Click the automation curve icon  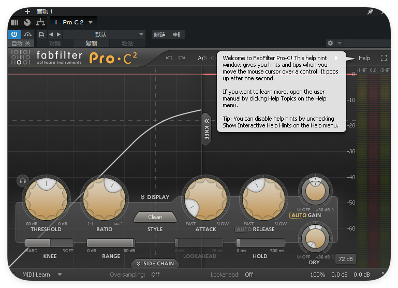(27, 34)
